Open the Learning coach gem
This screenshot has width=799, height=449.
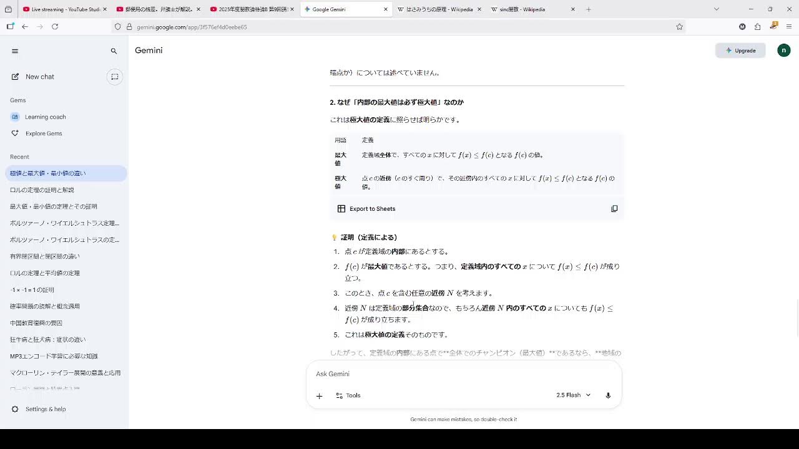45,117
